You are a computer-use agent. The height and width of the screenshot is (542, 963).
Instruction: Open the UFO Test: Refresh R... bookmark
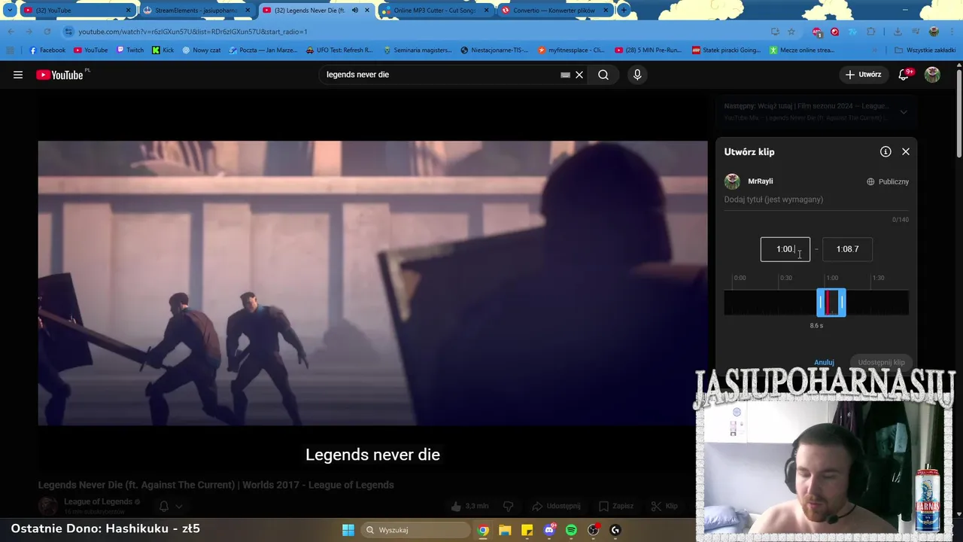(339, 50)
